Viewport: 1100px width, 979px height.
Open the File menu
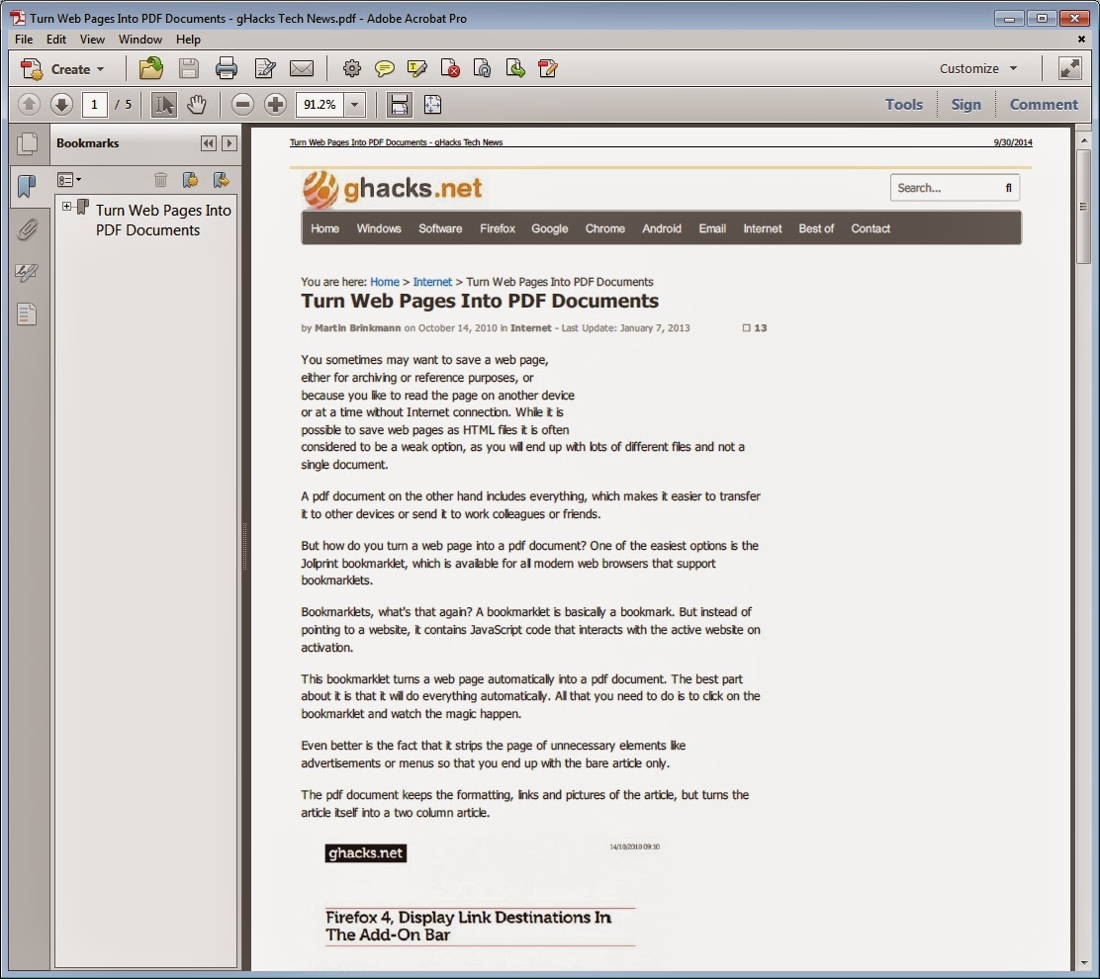(x=24, y=40)
